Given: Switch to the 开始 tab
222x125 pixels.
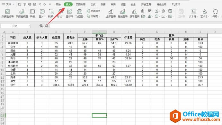Looking at the screenshot, I should [x=58, y=4].
